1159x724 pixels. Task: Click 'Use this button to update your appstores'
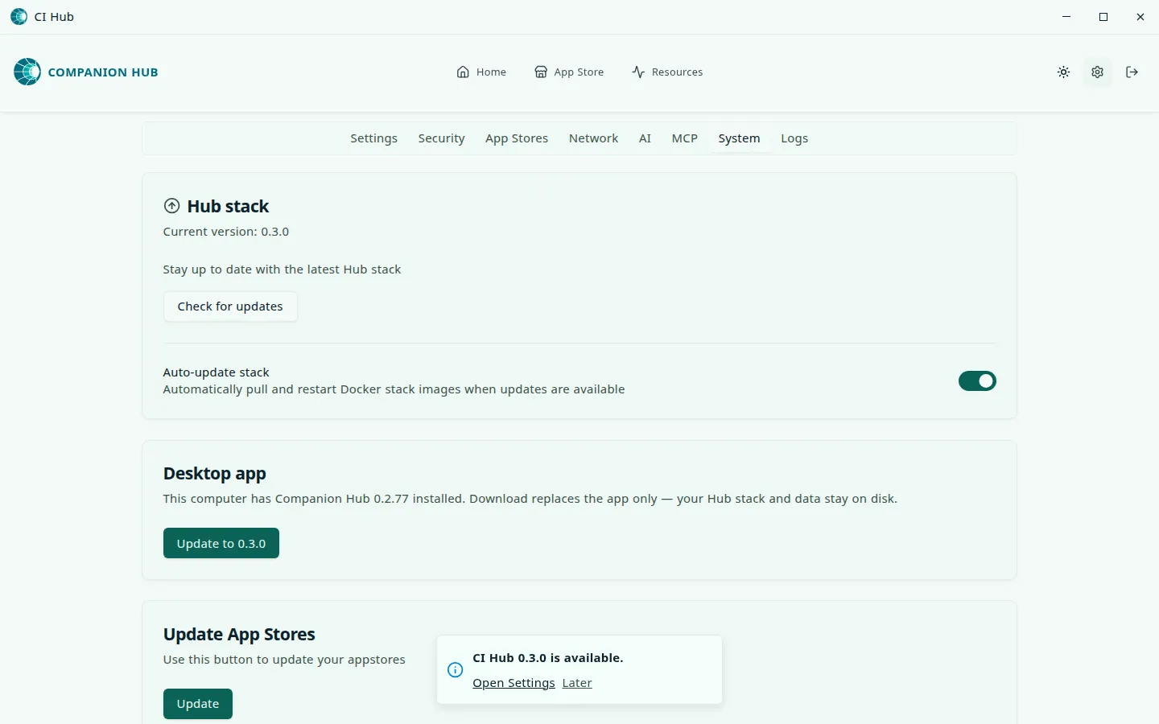pyautogui.click(x=284, y=660)
